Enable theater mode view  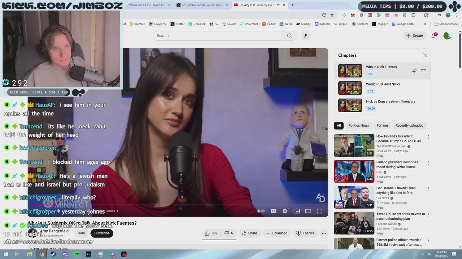coord(308,211)
